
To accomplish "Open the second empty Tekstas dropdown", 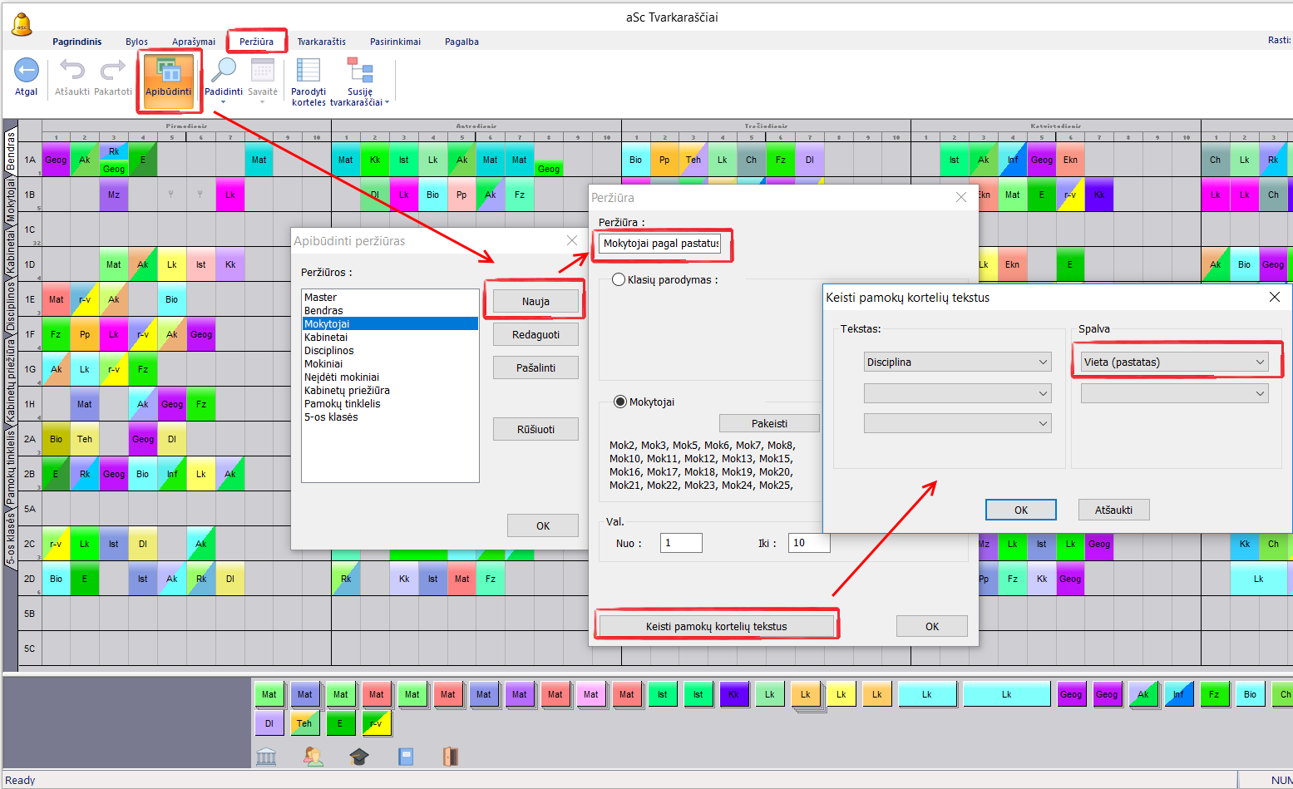I will click(957, 393).
